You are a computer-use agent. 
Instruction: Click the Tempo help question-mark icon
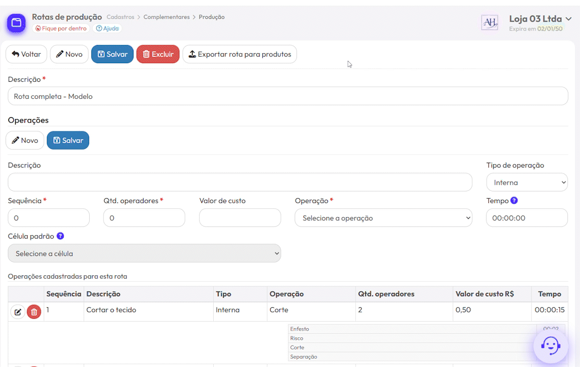pos(514,201)
